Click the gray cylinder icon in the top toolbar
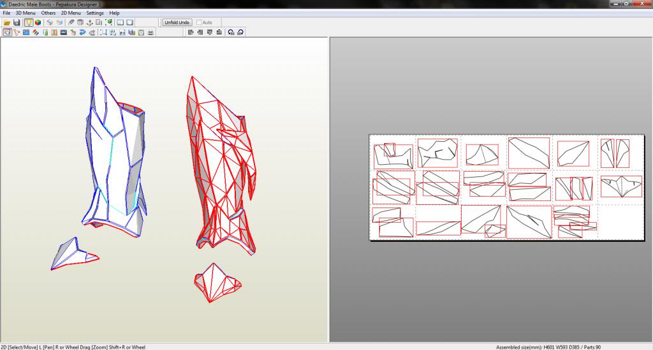653x350 pixels. 80,22
